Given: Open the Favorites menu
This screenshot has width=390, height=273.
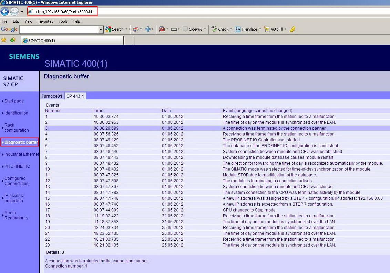Looking at the screenshot, I should (x=45, y=21).
